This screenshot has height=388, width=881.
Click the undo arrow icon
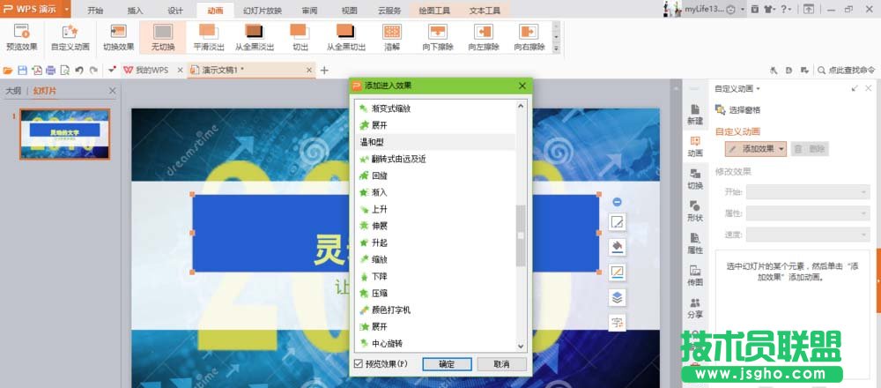pos(79,71)
